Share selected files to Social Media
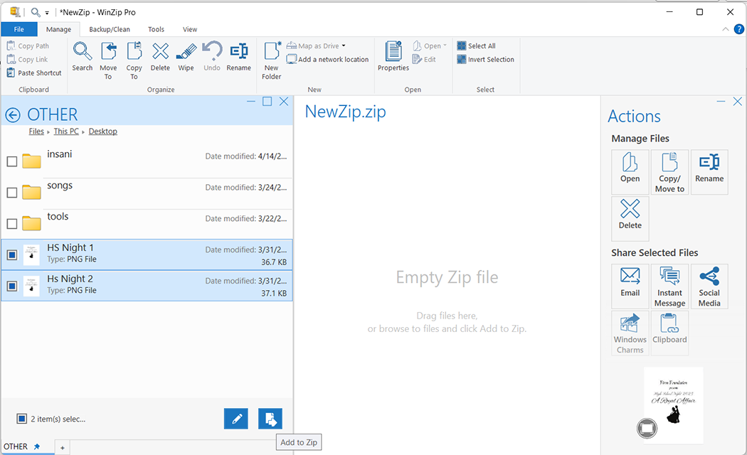 click(709, 286)
